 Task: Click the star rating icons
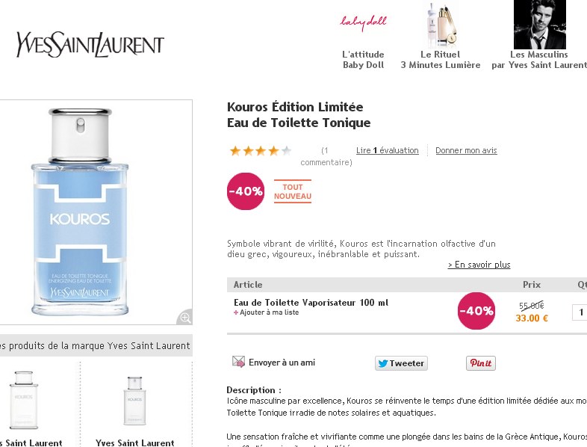pos(261,151)
